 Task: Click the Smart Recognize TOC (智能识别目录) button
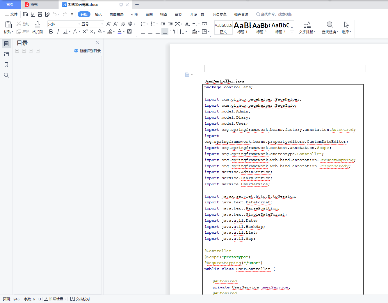(x=88, y=51)
